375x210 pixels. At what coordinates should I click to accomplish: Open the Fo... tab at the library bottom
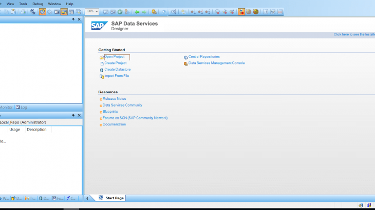tap(58, 198)
